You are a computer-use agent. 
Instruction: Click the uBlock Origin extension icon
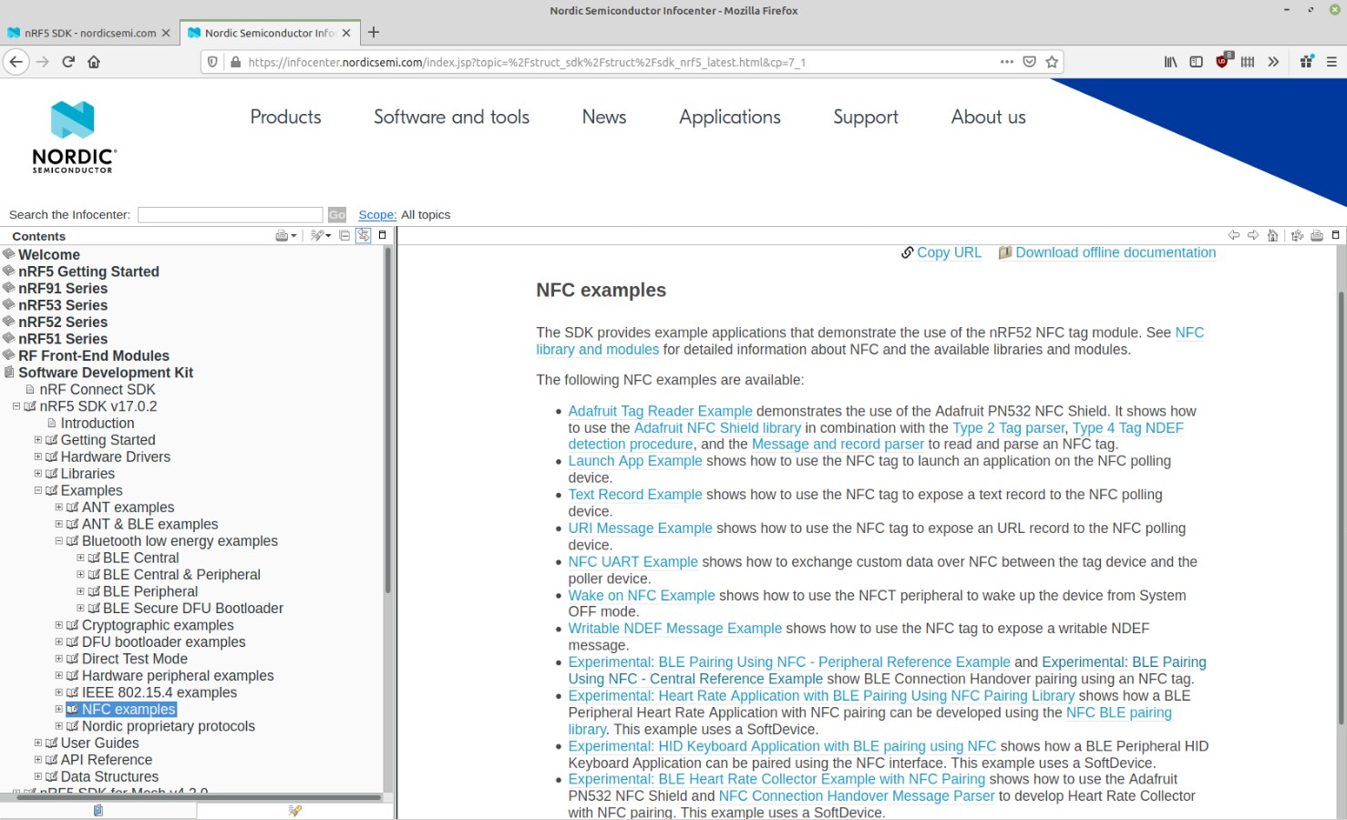[x=1221, y=62]
